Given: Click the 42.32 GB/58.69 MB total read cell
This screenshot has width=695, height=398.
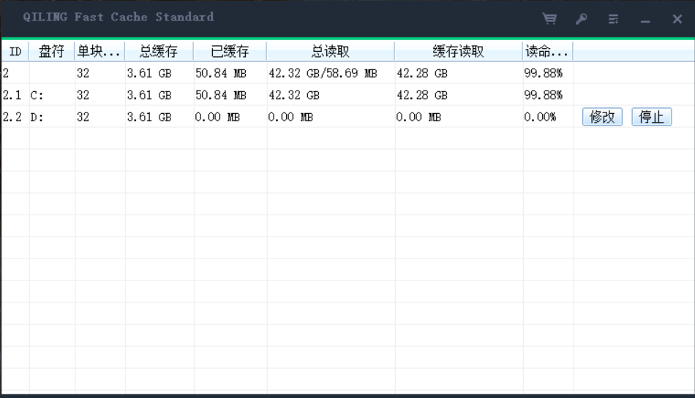Looking at the screenshot, I should click(323, 73).
